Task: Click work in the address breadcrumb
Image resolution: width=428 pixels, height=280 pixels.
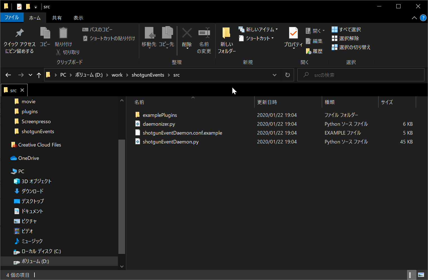Action: (117, 75)
